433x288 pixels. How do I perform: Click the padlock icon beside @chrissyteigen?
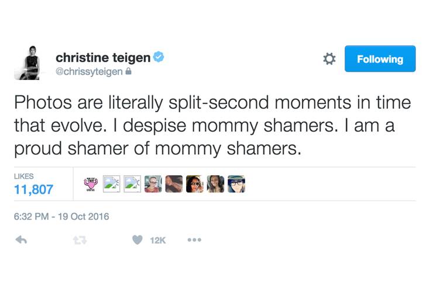coord(129,72)
